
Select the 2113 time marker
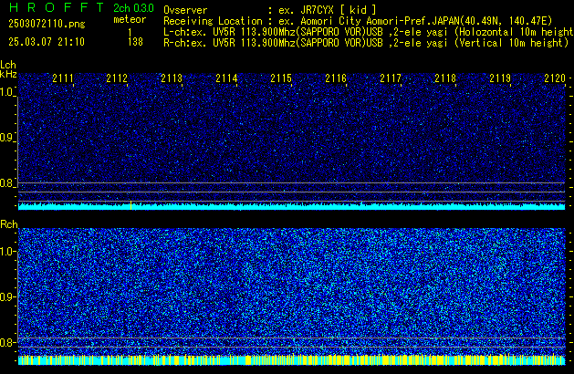(172, 78)
